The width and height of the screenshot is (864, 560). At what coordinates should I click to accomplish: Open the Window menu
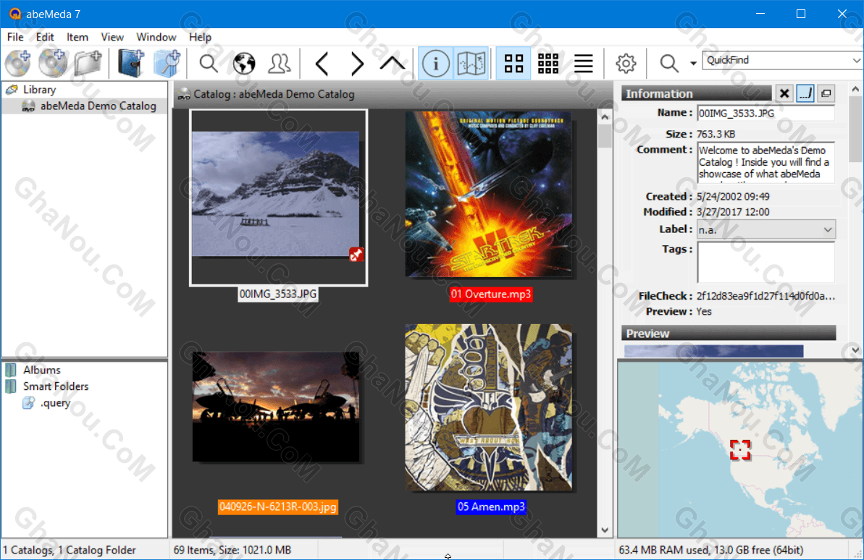click(156, 37)
